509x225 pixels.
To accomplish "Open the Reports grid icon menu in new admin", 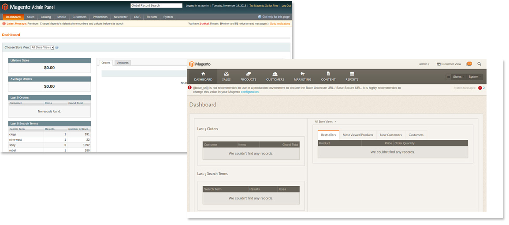I will (352, 76).
